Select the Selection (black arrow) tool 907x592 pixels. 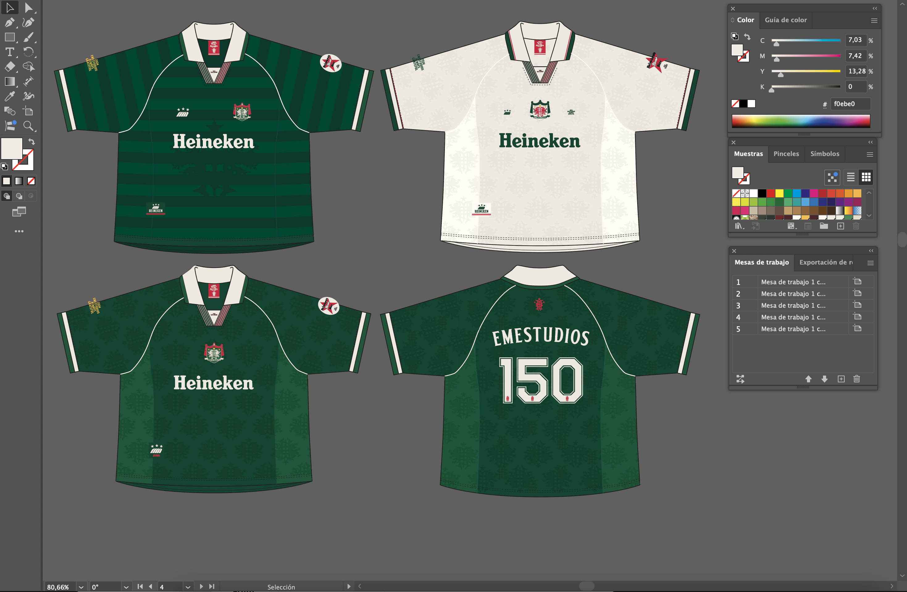point(10,8)
